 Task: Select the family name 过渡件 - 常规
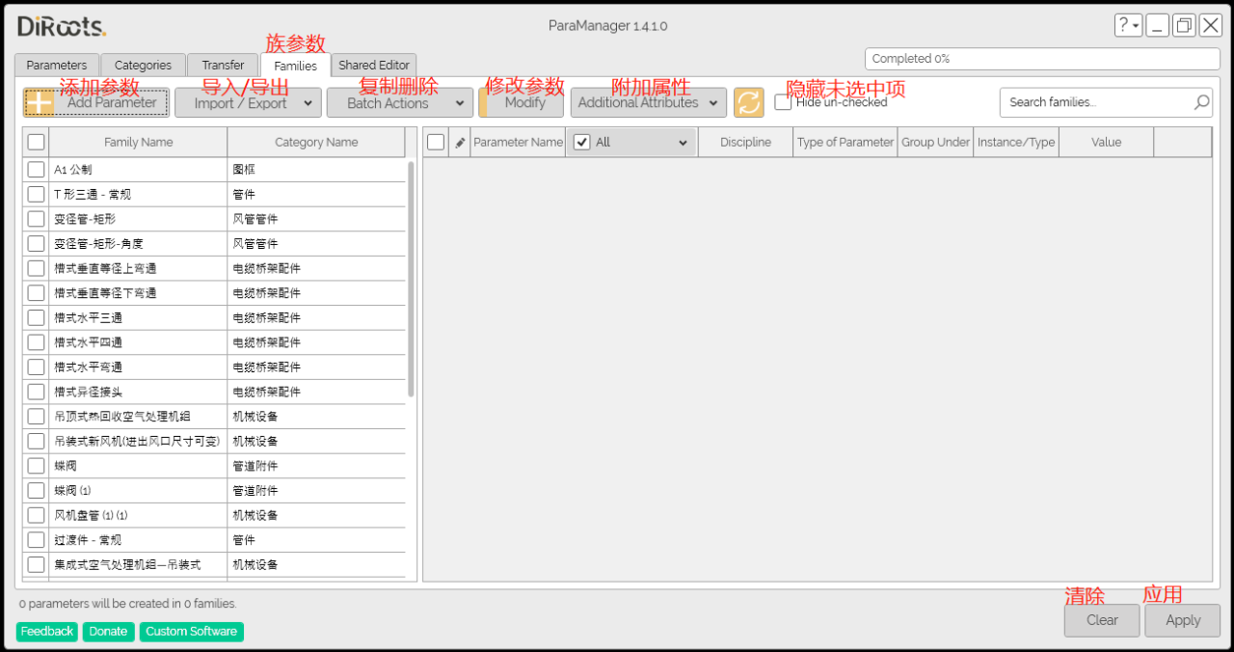pos(88,540)
